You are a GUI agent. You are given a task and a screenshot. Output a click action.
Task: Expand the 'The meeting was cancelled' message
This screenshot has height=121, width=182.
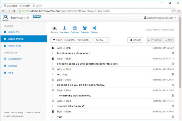click(x=53, y=95)
